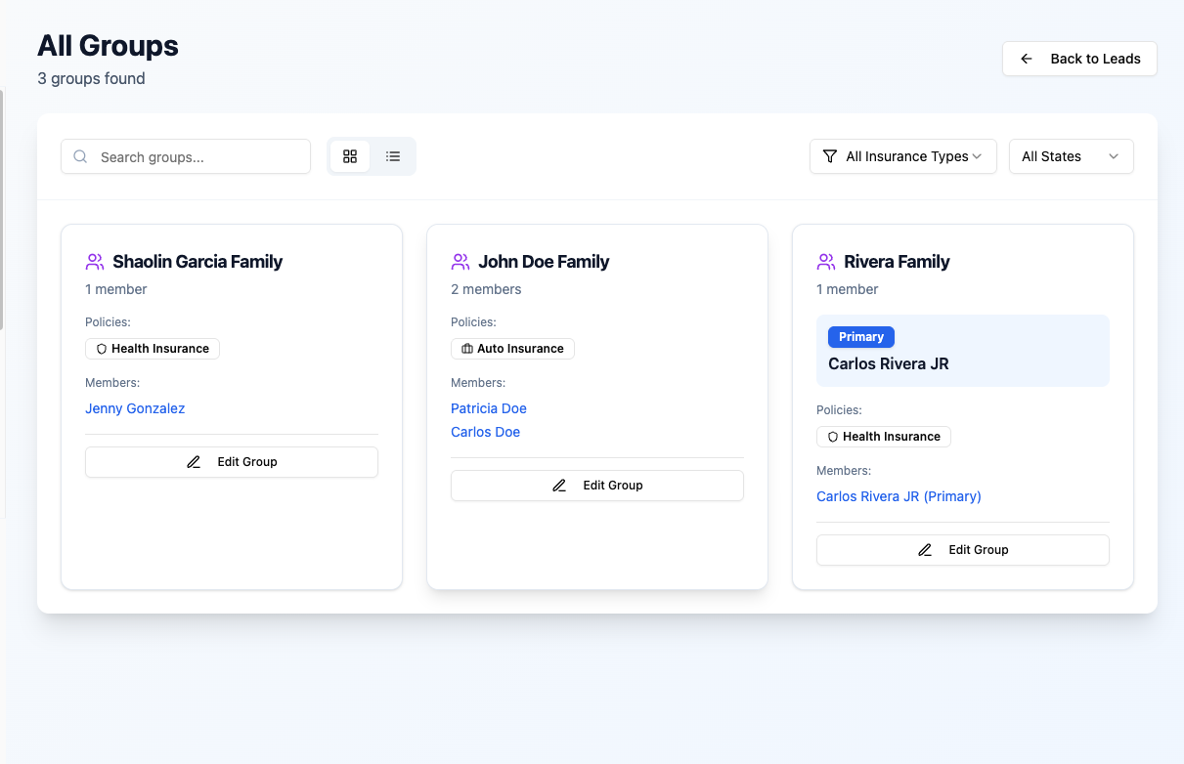Open the All Insurance Types dropdown
The image size is (1184, 764).
coord(903,156)
